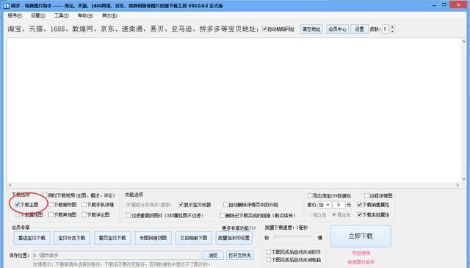Click the batch download speed slider track
470x268 pixels.
[293, 237]
